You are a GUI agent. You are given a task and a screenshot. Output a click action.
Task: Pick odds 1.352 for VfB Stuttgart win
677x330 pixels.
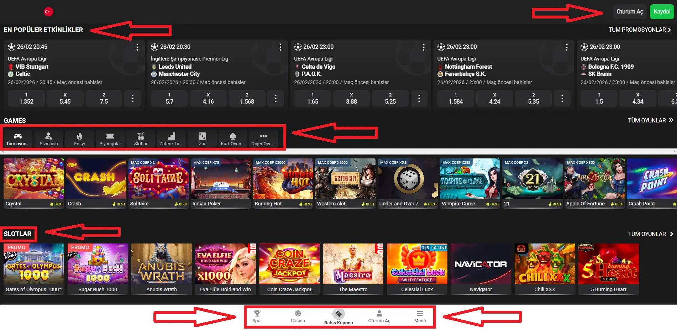click(x=26, y=99)
